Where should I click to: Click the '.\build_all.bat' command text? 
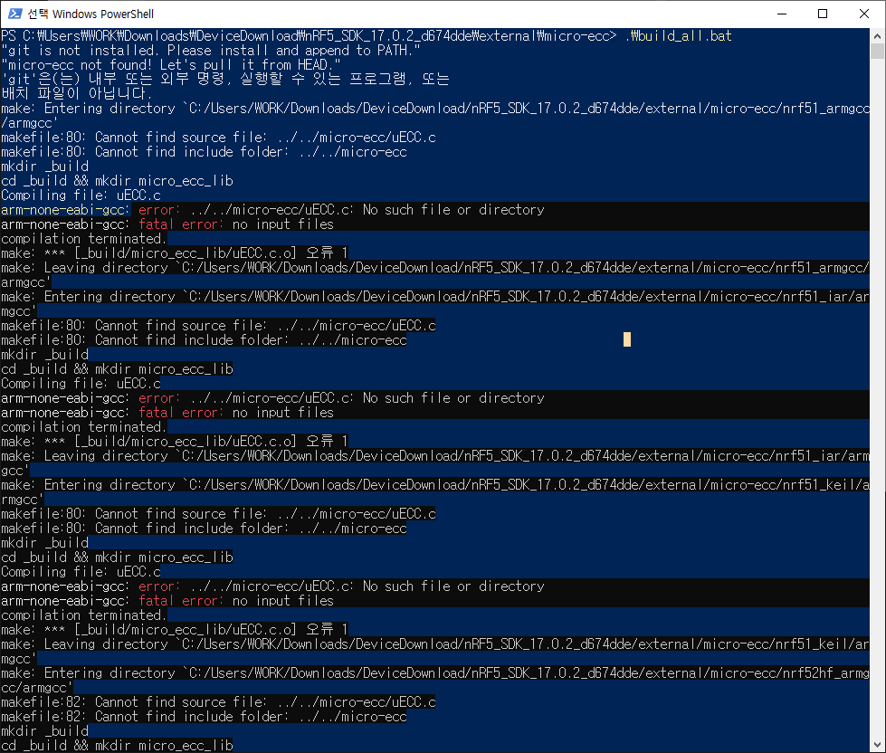click(x=678, y=36)
